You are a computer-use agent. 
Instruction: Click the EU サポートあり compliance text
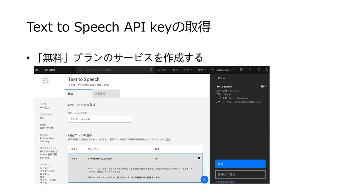[49, 151]
